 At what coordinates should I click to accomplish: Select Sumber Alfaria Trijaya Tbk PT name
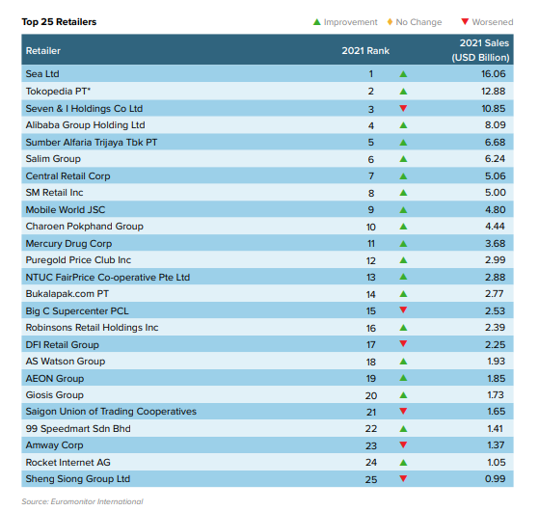(x=92, y=143)
